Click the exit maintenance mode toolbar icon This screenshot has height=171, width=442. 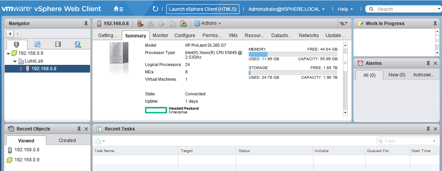coord(151,24)
